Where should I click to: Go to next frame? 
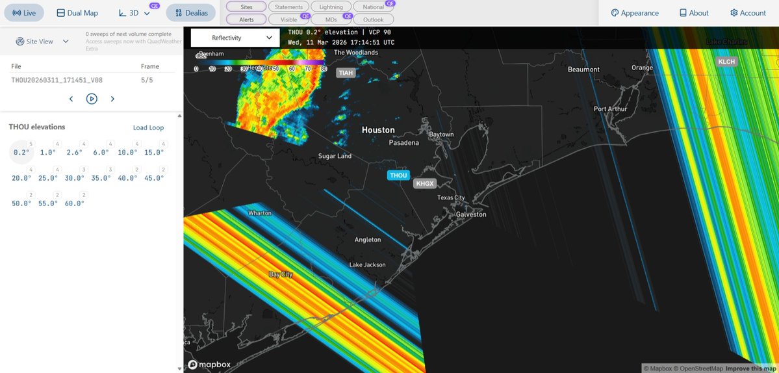click(112, 99)
